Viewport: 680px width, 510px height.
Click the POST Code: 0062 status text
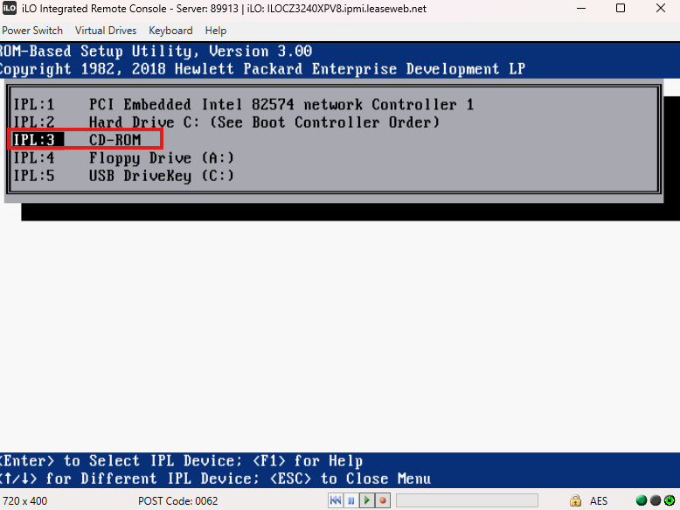pyautogui.click(x=177, y=501)
